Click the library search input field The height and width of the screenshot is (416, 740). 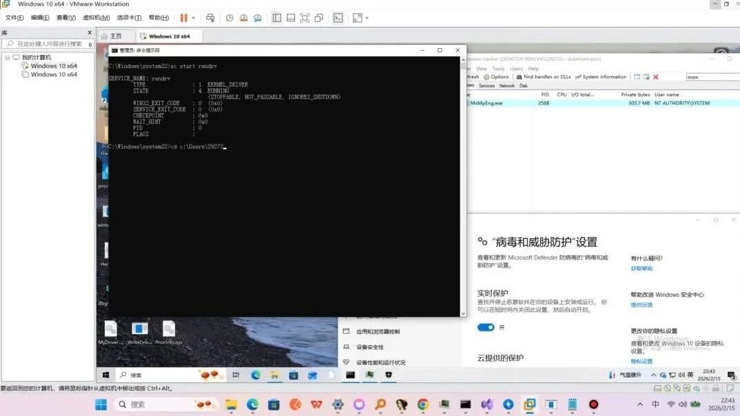49,44
